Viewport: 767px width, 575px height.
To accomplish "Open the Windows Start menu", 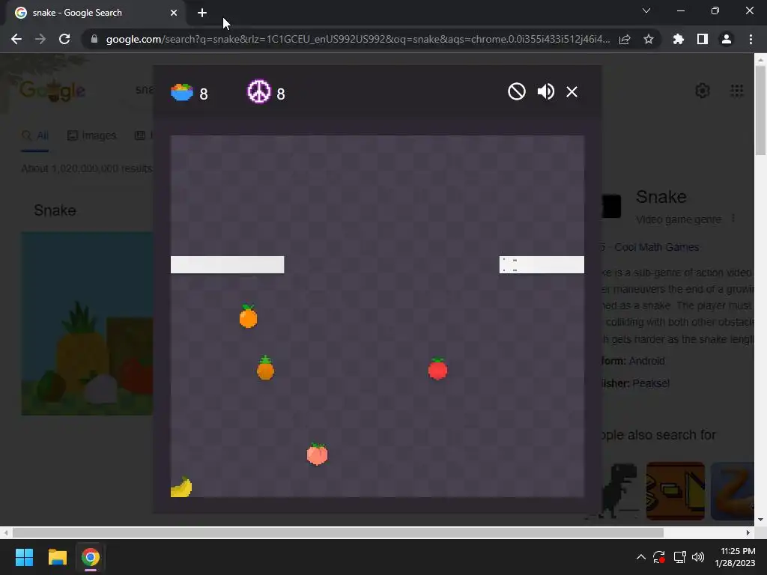I will 24,557.
